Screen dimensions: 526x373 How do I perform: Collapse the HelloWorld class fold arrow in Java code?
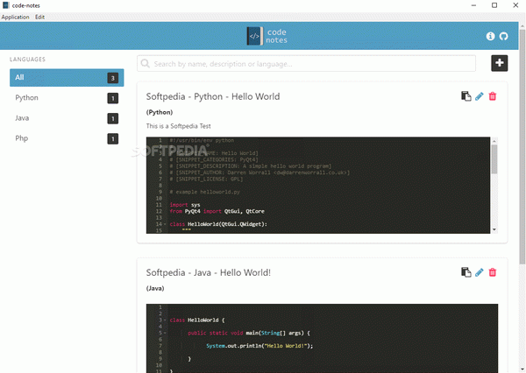tap(167, 320)
